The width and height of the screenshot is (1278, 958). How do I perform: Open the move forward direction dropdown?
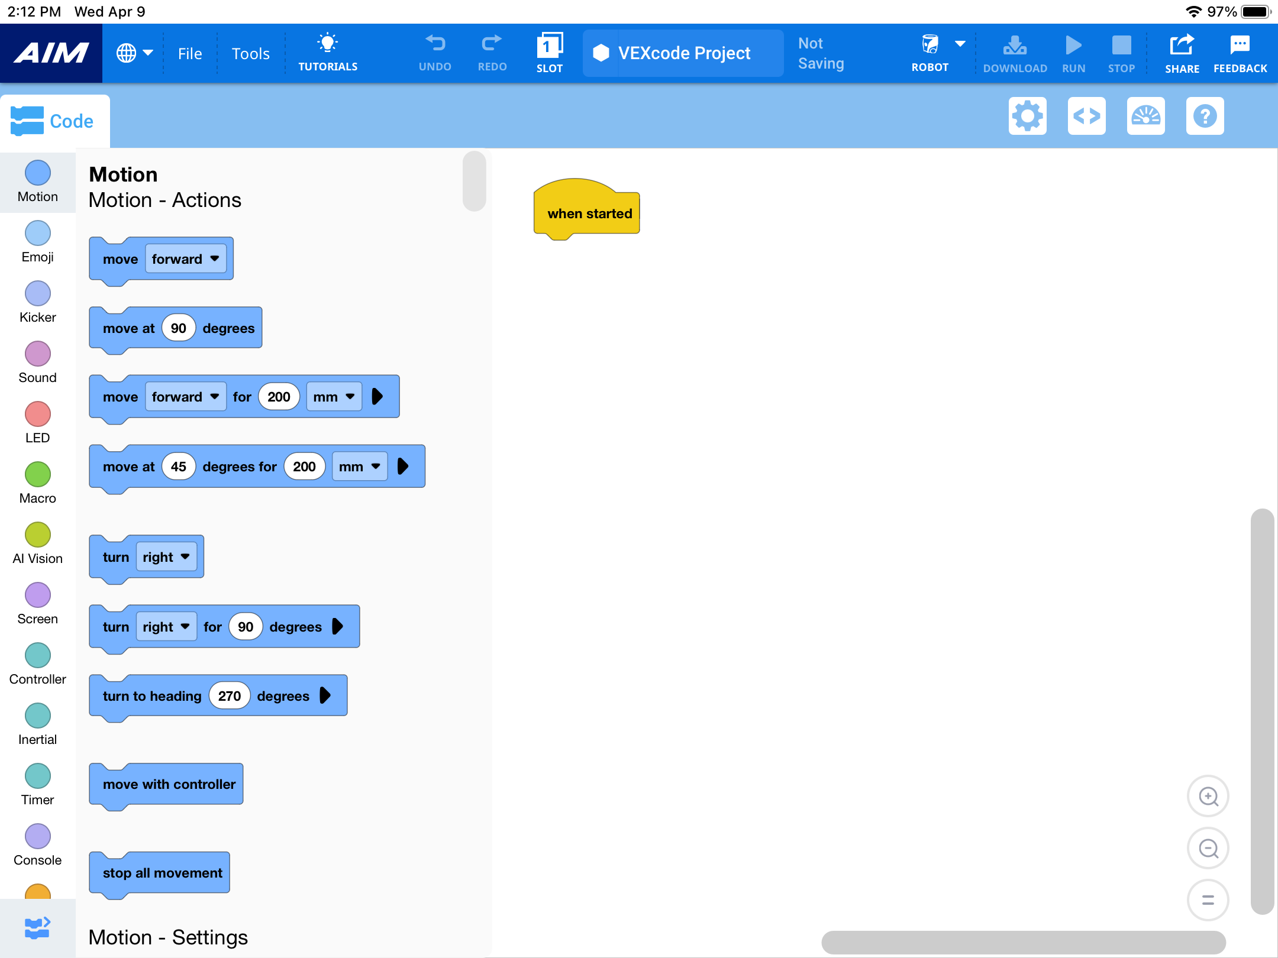[x=185, y=258]
